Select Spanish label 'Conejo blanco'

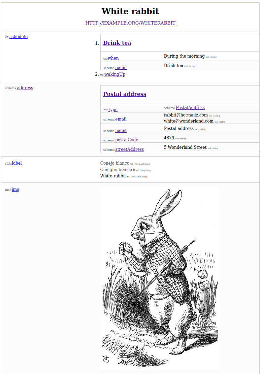click(x=115, y=163)
